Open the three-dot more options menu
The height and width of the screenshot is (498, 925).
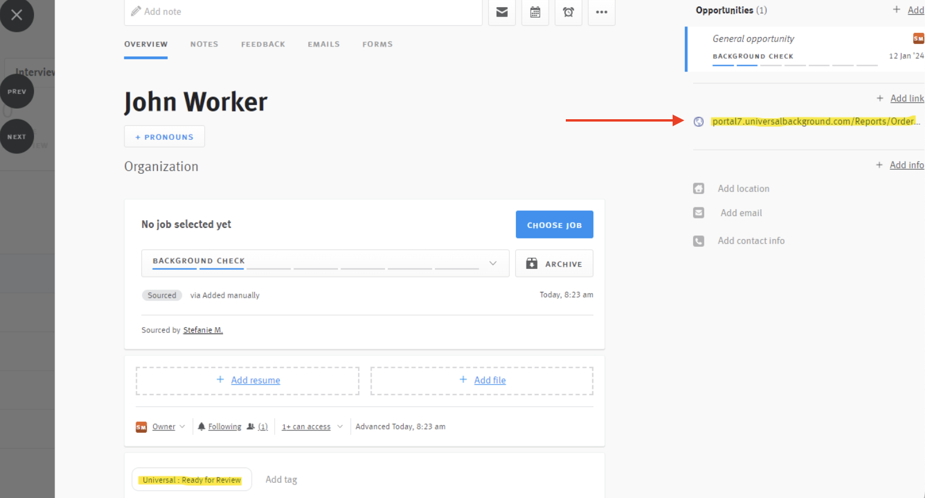click(x=602, y=12)
